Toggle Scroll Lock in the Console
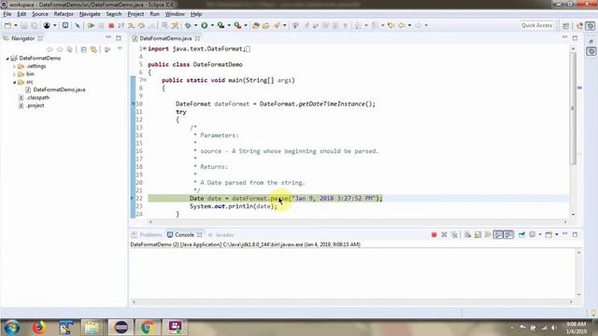This screenshot has width=598, height=336. click(477, 234)
